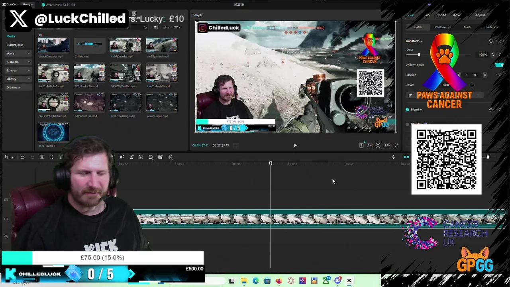The image size is (510, 287).
Task: Click the AI video clip icon in toolbar
Action: [x=160, y=157]
